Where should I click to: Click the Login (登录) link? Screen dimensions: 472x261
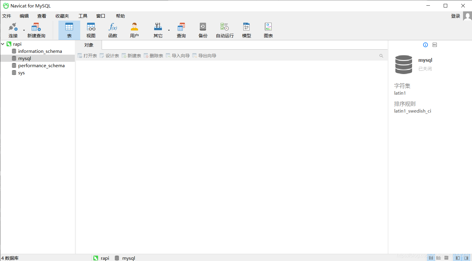[x=455, y=16]
